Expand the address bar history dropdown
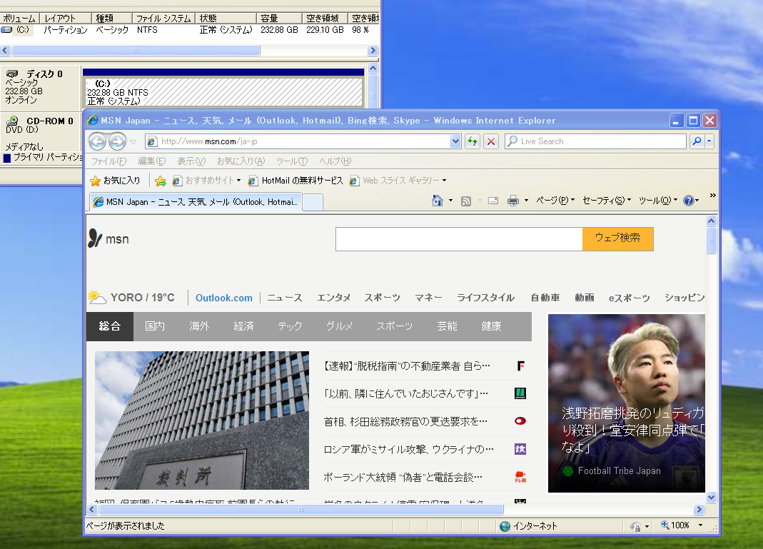 click(455, 141)
